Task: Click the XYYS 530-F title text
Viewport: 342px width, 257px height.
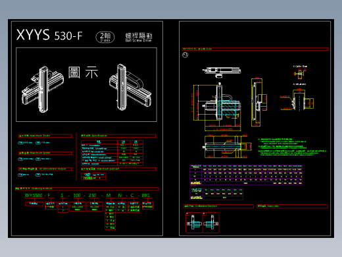Action: click(49, 35)
